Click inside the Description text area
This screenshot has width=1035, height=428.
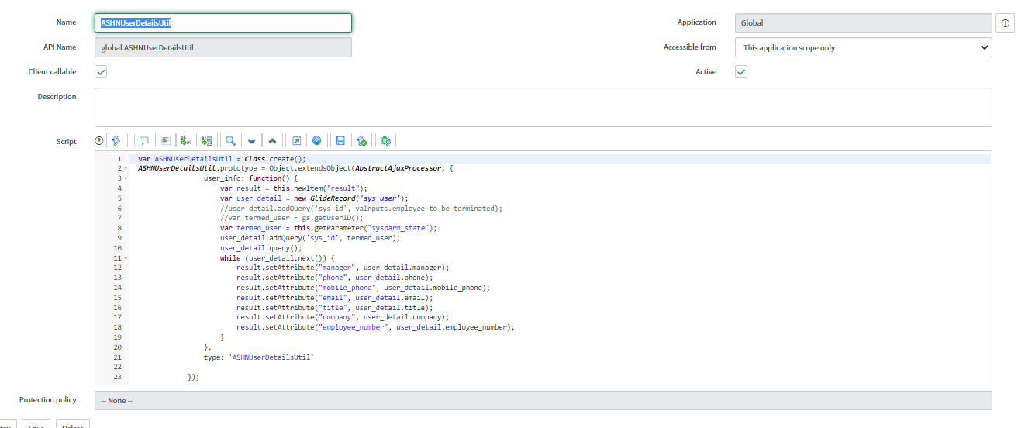tap(543, 107)
